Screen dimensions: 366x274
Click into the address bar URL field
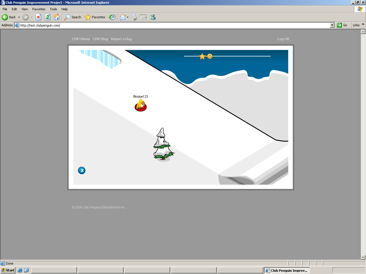(174, 25)
